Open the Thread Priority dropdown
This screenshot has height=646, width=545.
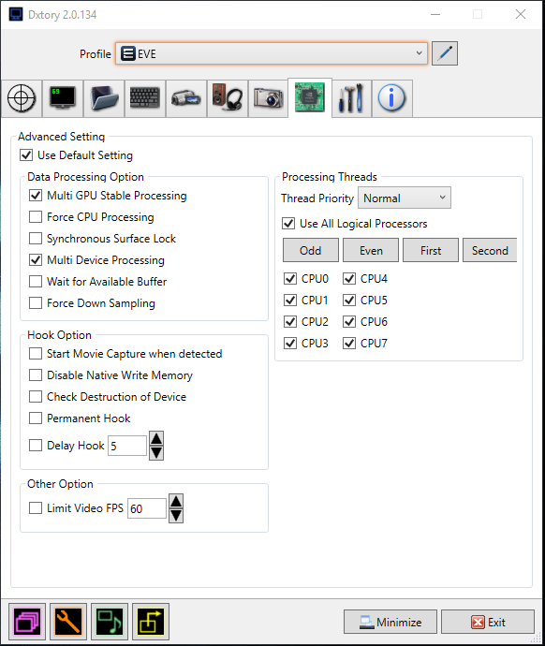tap(405, 198)
